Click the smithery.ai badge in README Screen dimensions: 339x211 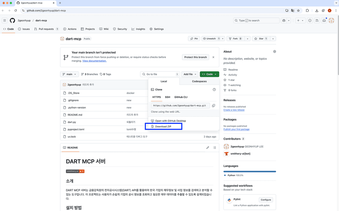click(75, 171)
